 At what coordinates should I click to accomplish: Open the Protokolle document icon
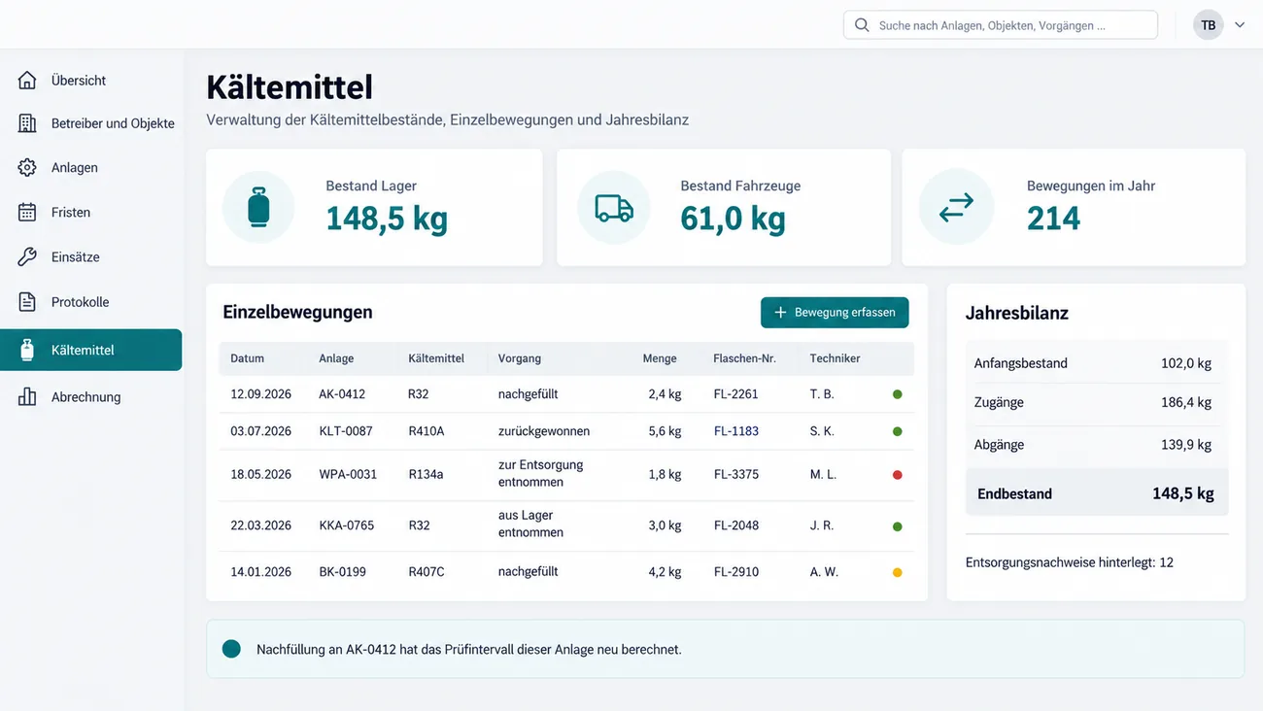pyautogui.click(x=27, y=302)
